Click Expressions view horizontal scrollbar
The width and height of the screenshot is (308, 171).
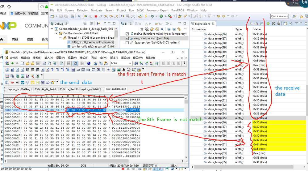(243, 167)
